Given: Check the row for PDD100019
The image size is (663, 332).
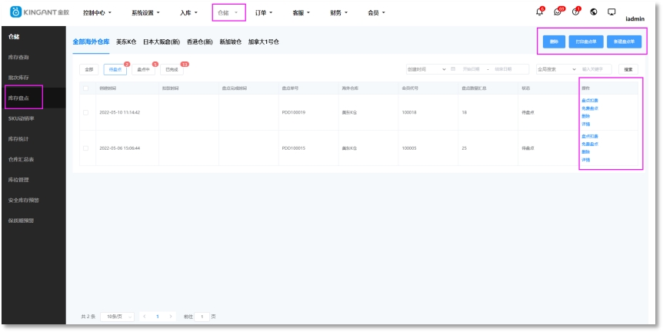Looking at the screenshot, I should 85,112.
